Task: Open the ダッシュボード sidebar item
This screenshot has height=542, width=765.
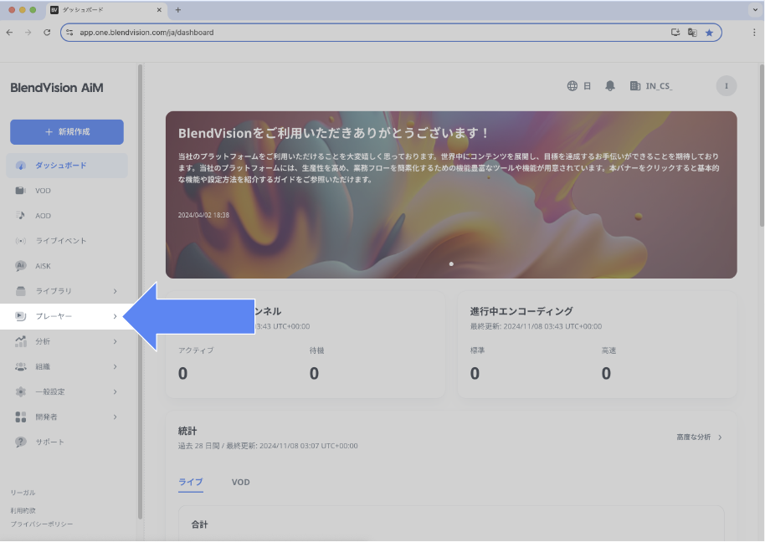Action: click(67, 166)
